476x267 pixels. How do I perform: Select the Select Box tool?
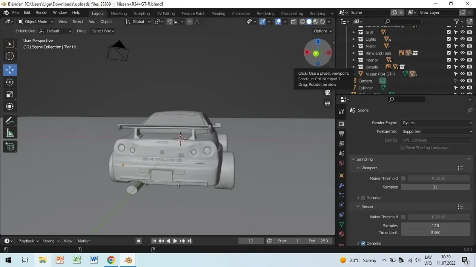tap(10, 44)
